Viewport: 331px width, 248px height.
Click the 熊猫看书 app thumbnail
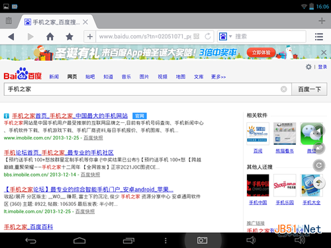click(285, 134)
